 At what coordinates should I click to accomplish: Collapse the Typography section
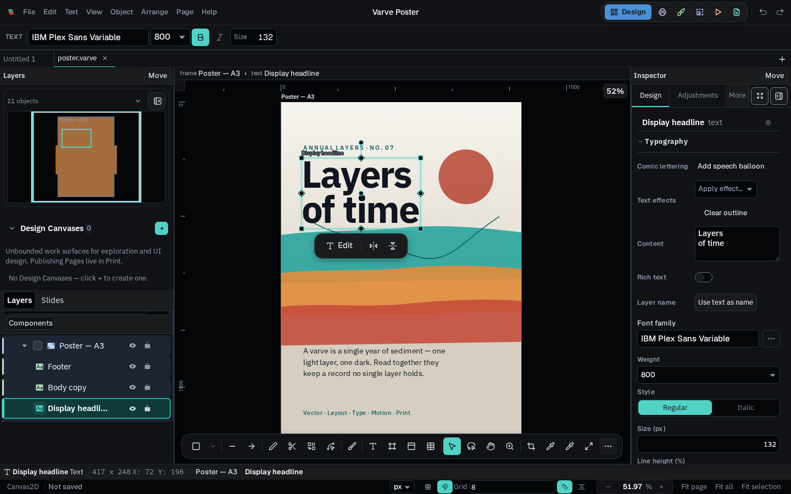click(x=640, y=142)
